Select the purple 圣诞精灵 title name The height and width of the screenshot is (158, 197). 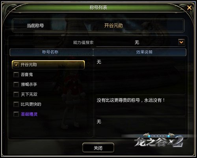coord(29,114)
